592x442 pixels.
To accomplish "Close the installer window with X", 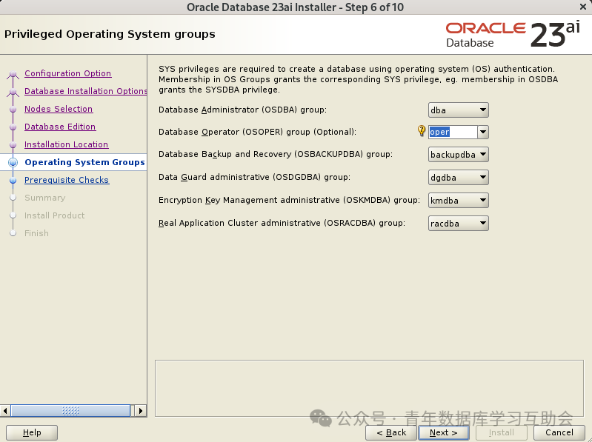I will click(583, 7).
